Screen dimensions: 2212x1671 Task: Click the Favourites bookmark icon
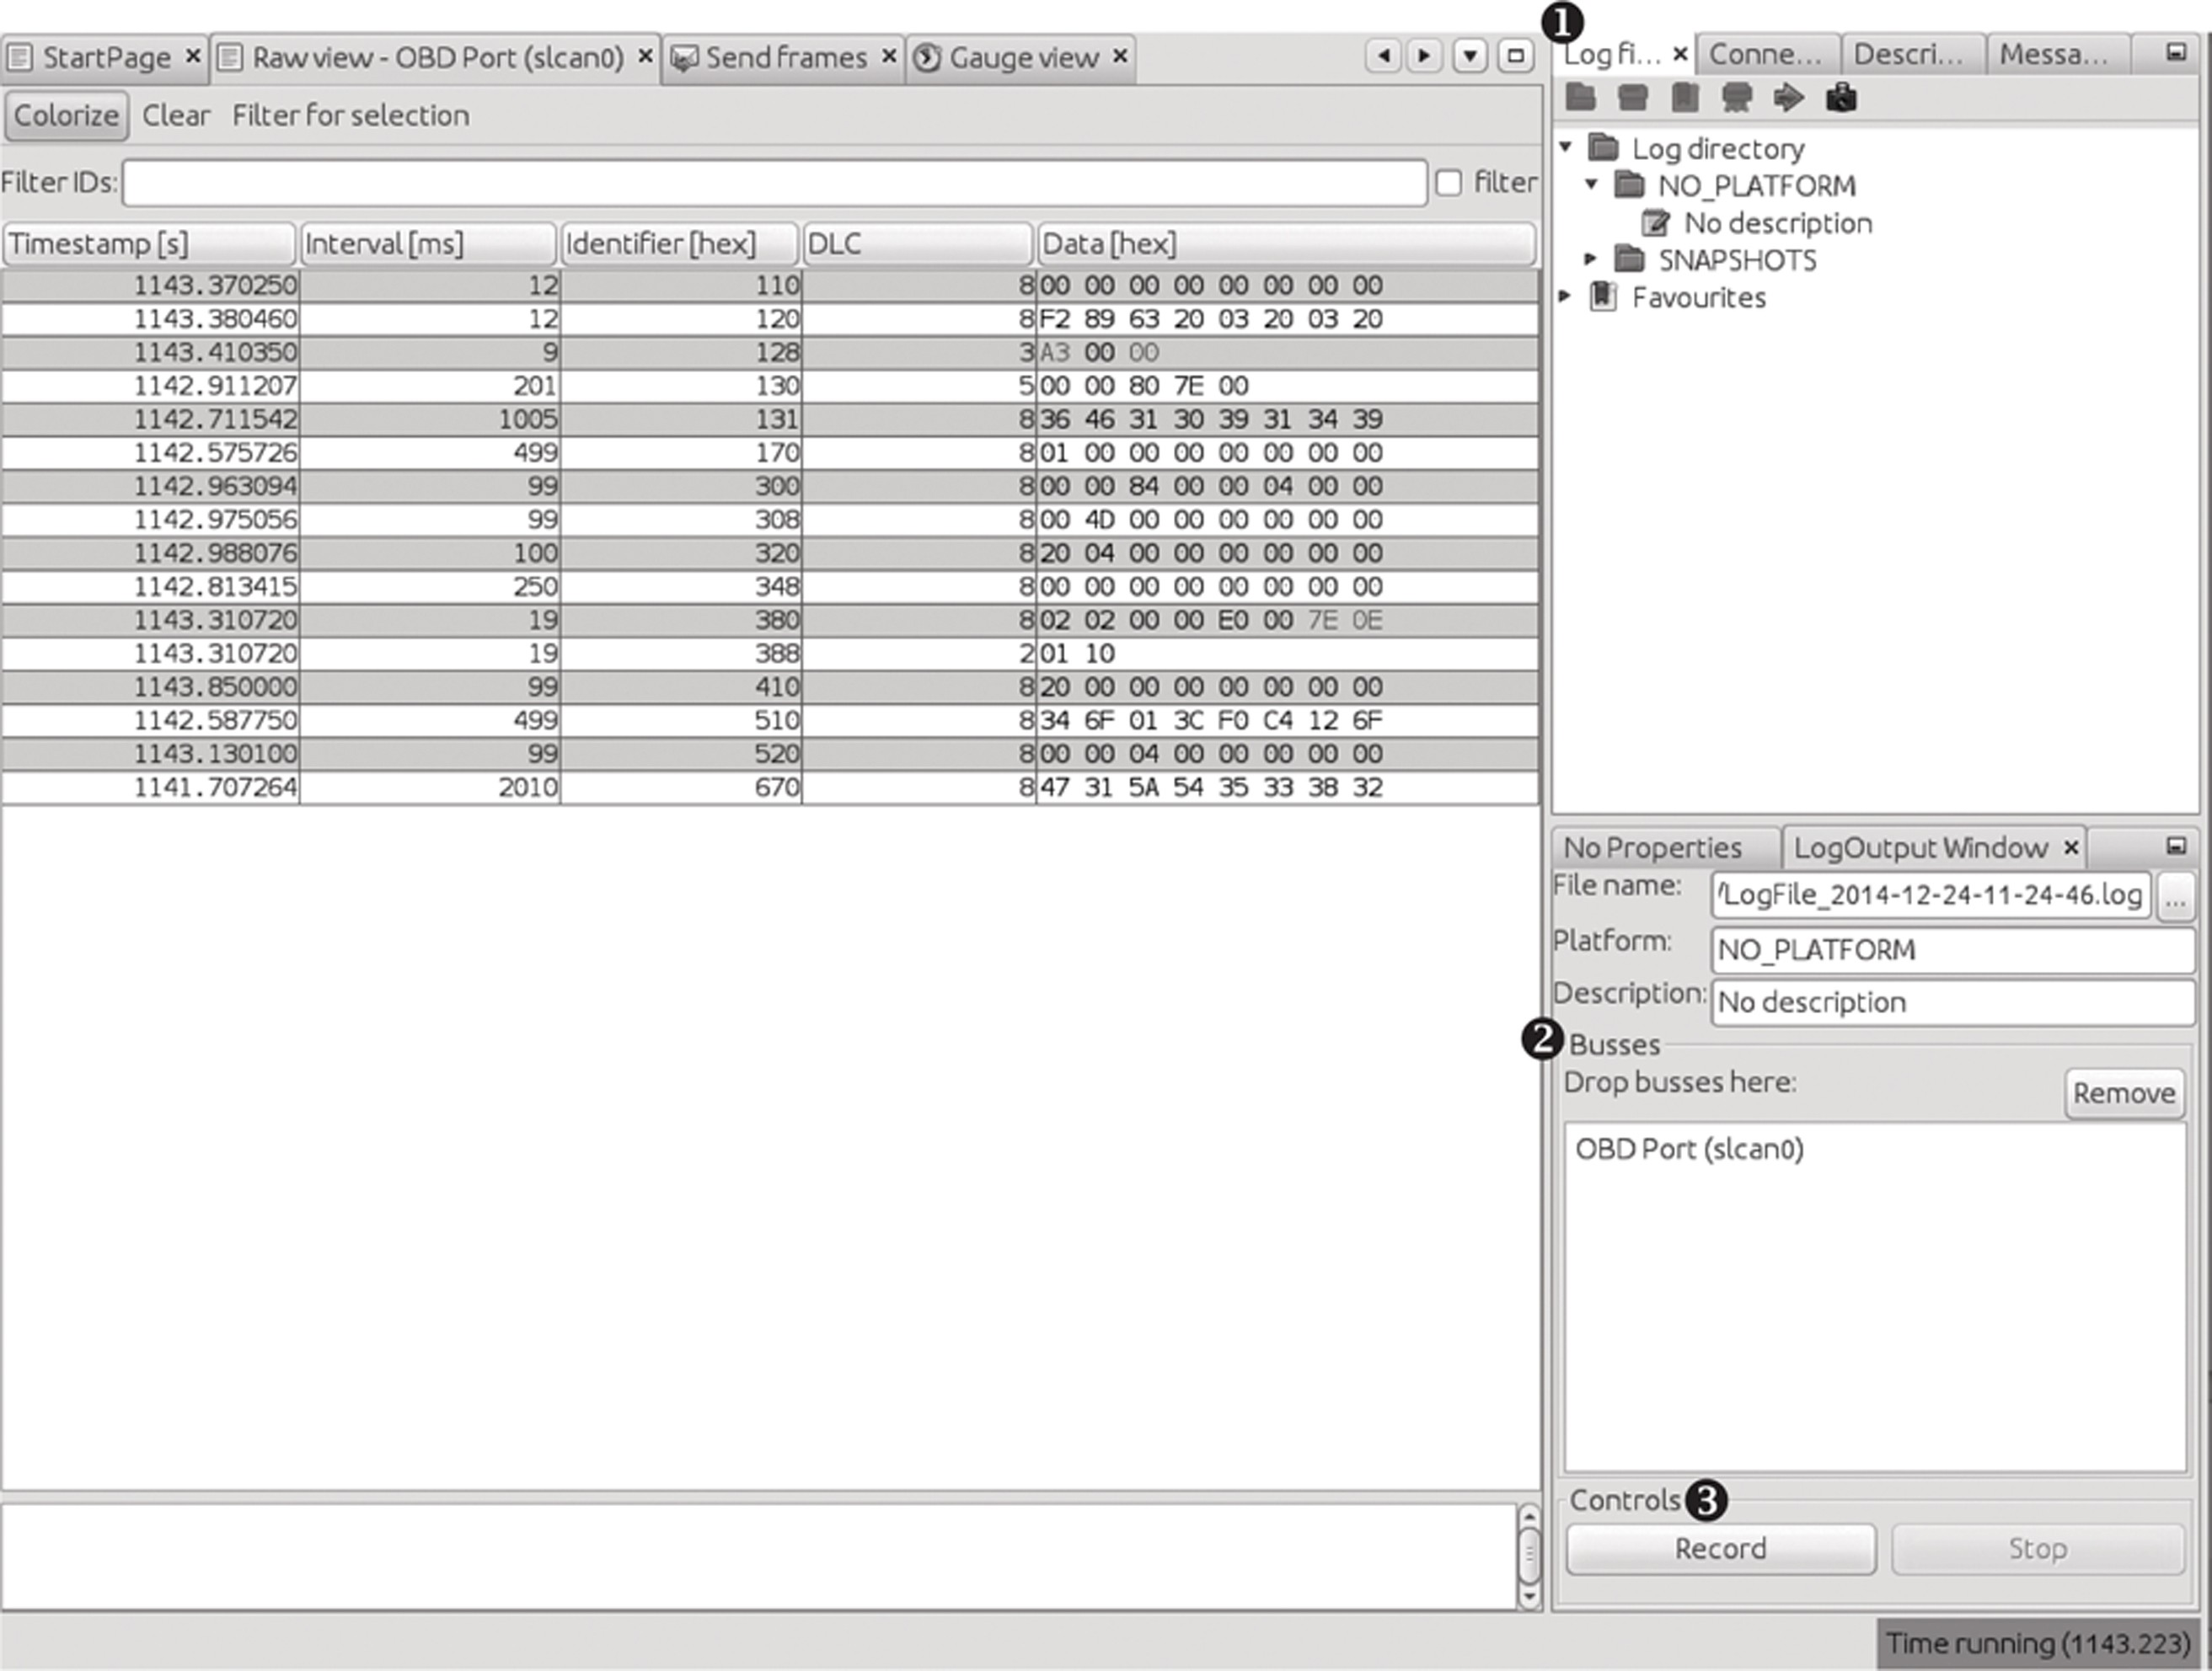1604,296
